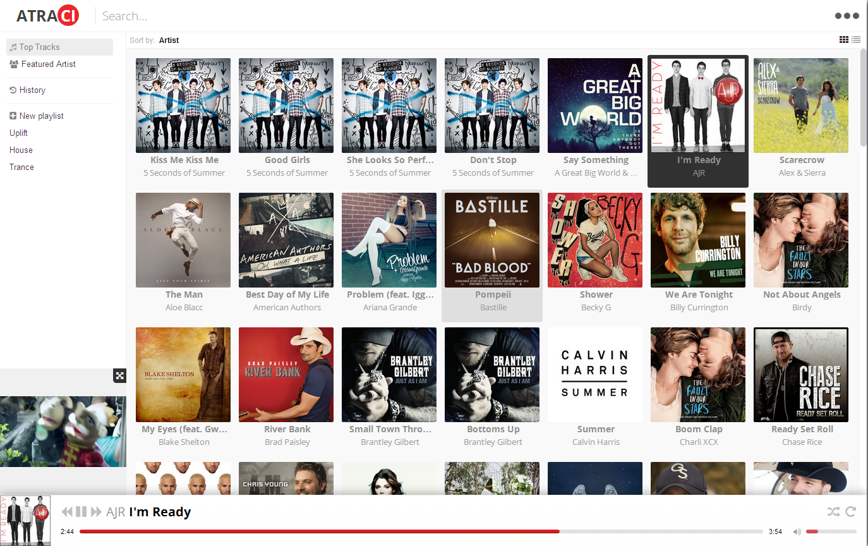Click the volume level slider
The height and width of the screenshot is (546, 868).
[x=831, y=531]
